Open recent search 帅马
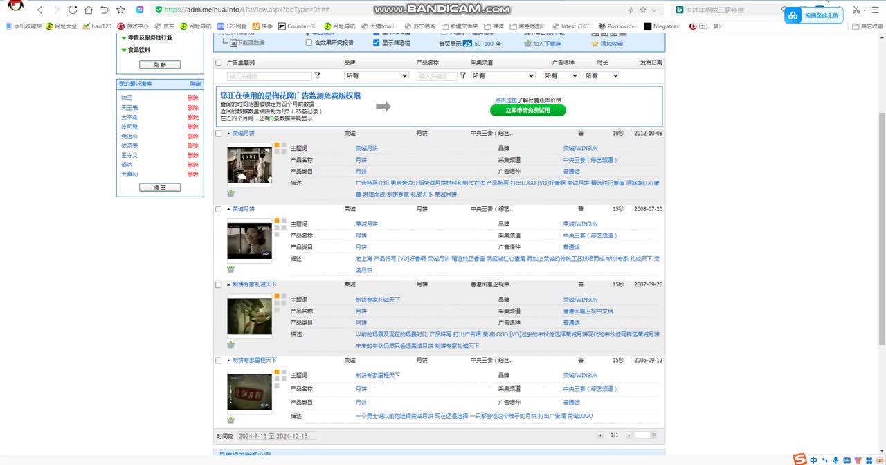 click(126, 98)
